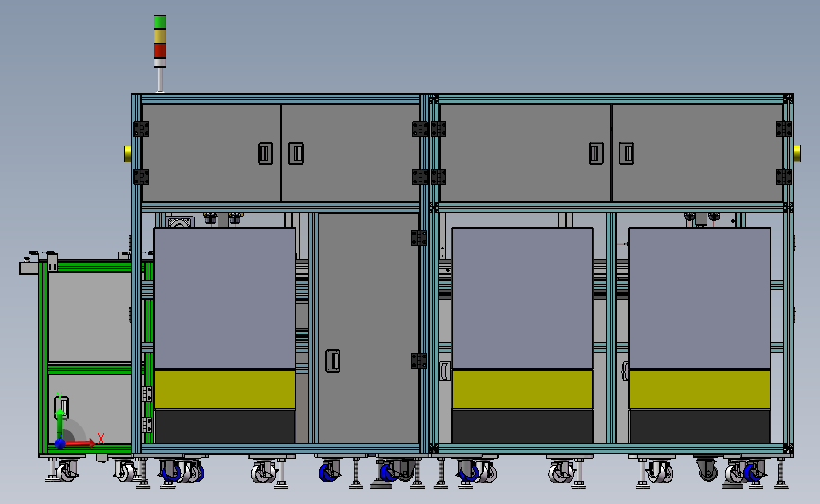
Task: Select the top hinge of the leftmost upper door
Action: click(142, 130)
